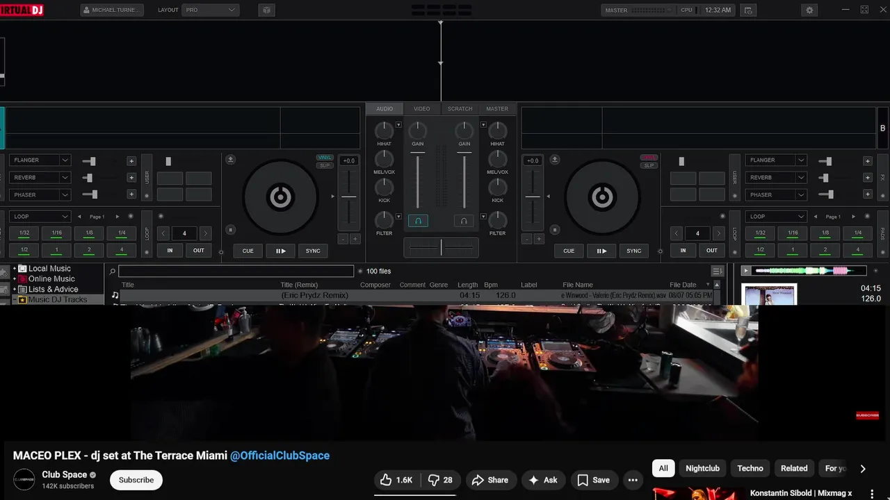Add Flanger effect slot on left deck

tap(131, 160)
